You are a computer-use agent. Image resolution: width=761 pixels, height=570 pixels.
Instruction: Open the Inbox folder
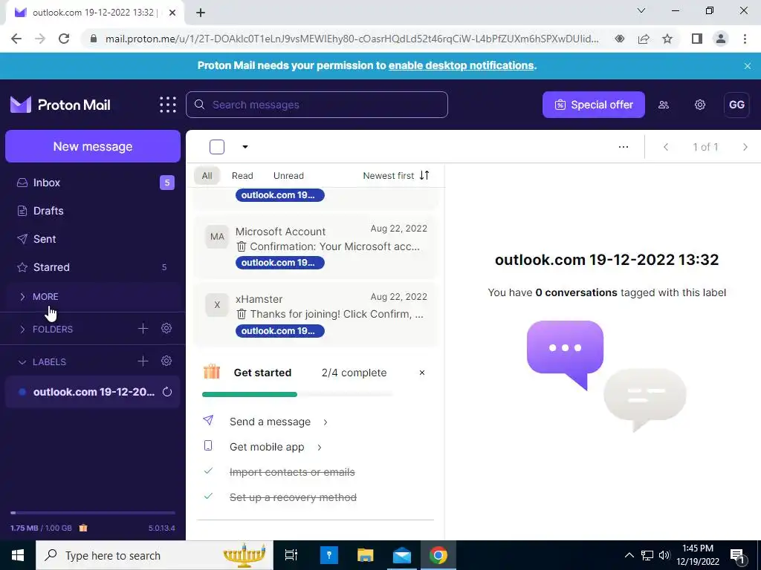(92, 183)
